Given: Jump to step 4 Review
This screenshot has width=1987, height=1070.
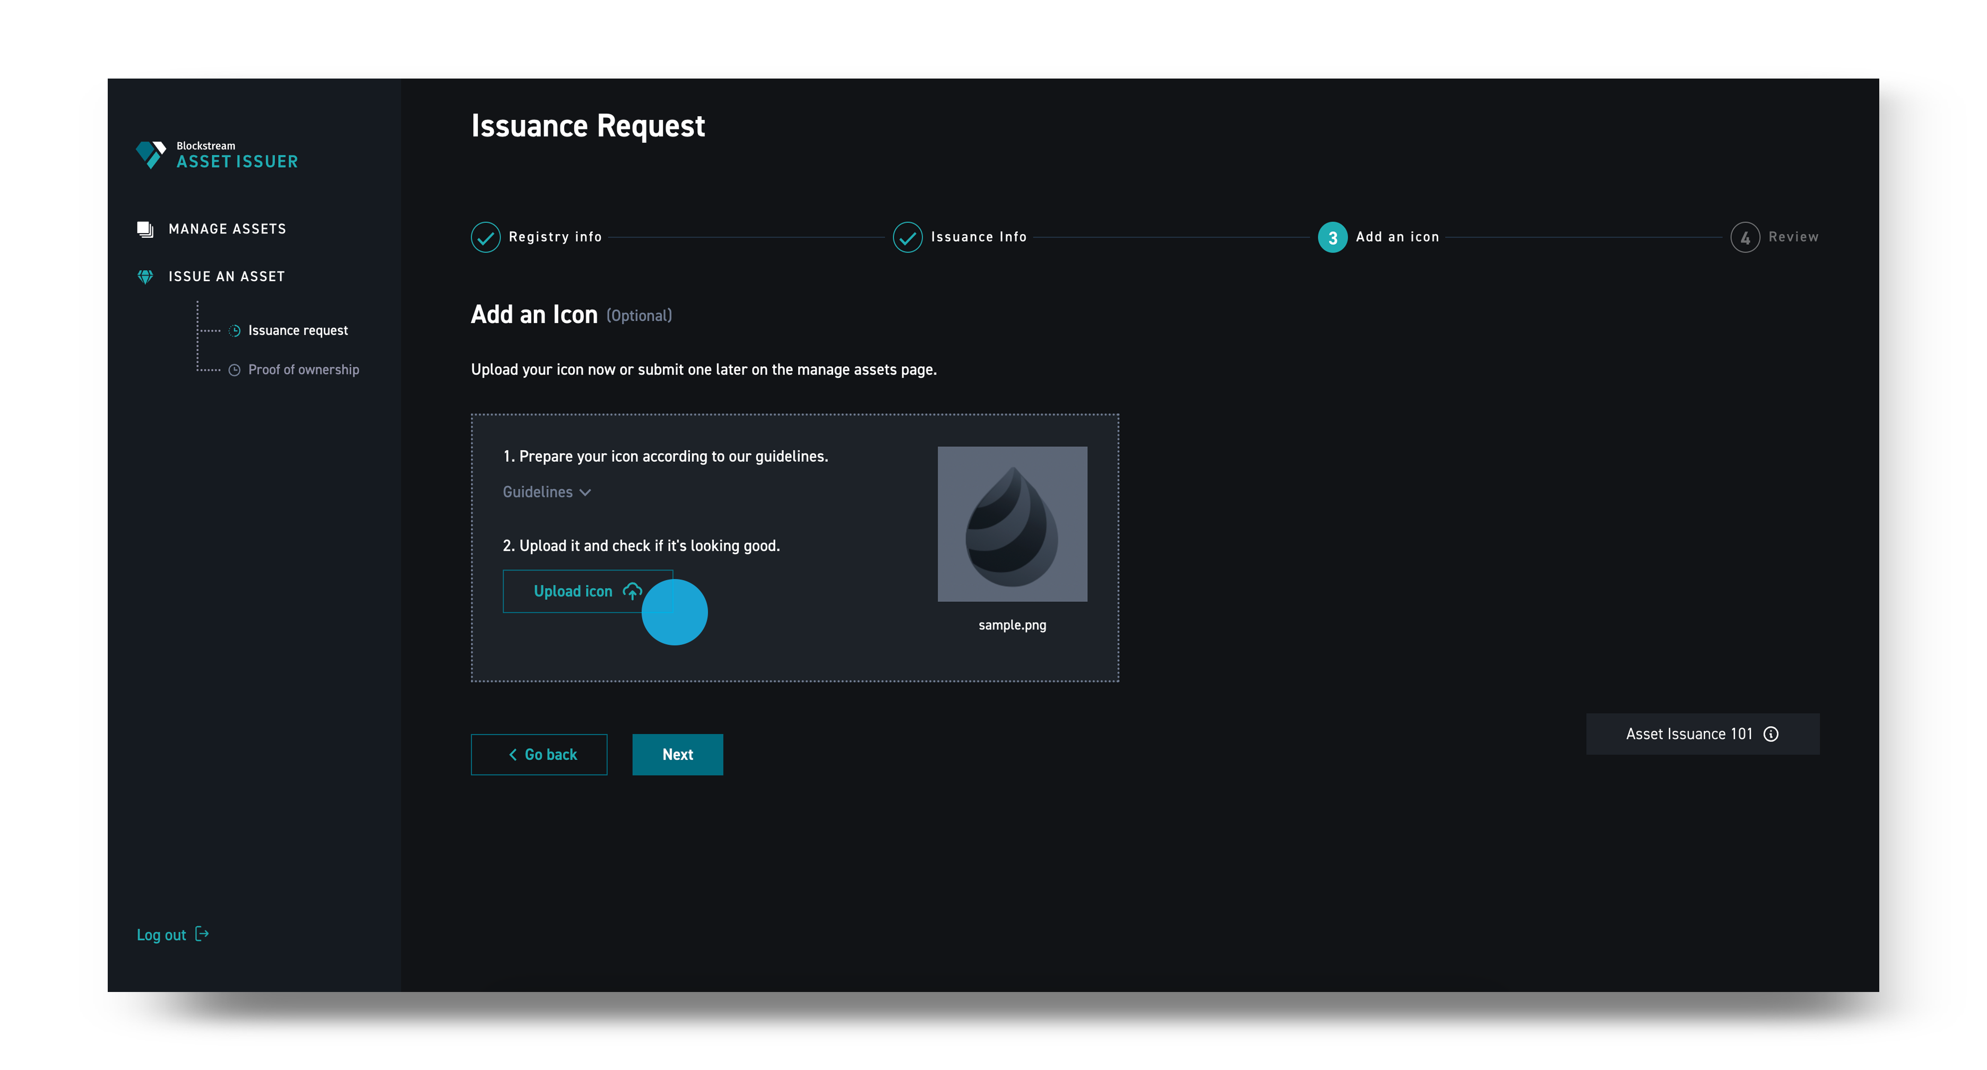Looking at the screenshot, I should coord(1745,238).
